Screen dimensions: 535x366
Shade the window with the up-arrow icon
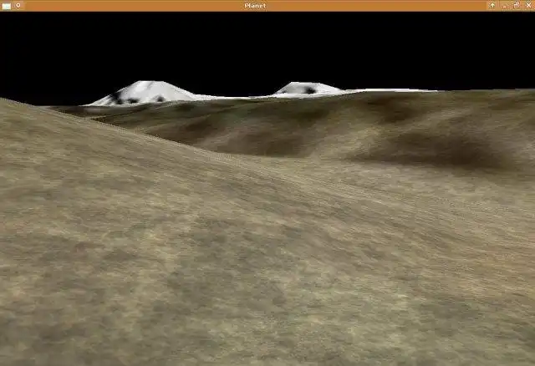coord(492,5)
